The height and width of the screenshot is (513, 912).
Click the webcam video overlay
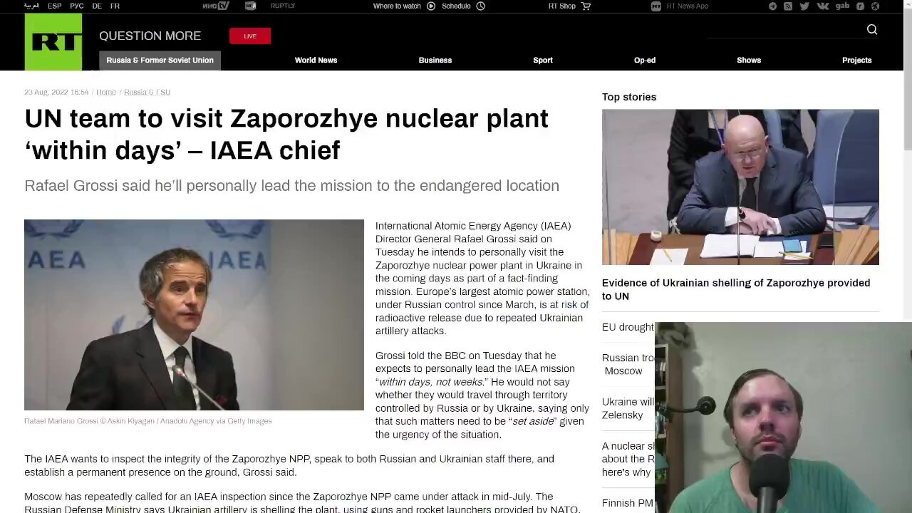coord(783,418)
